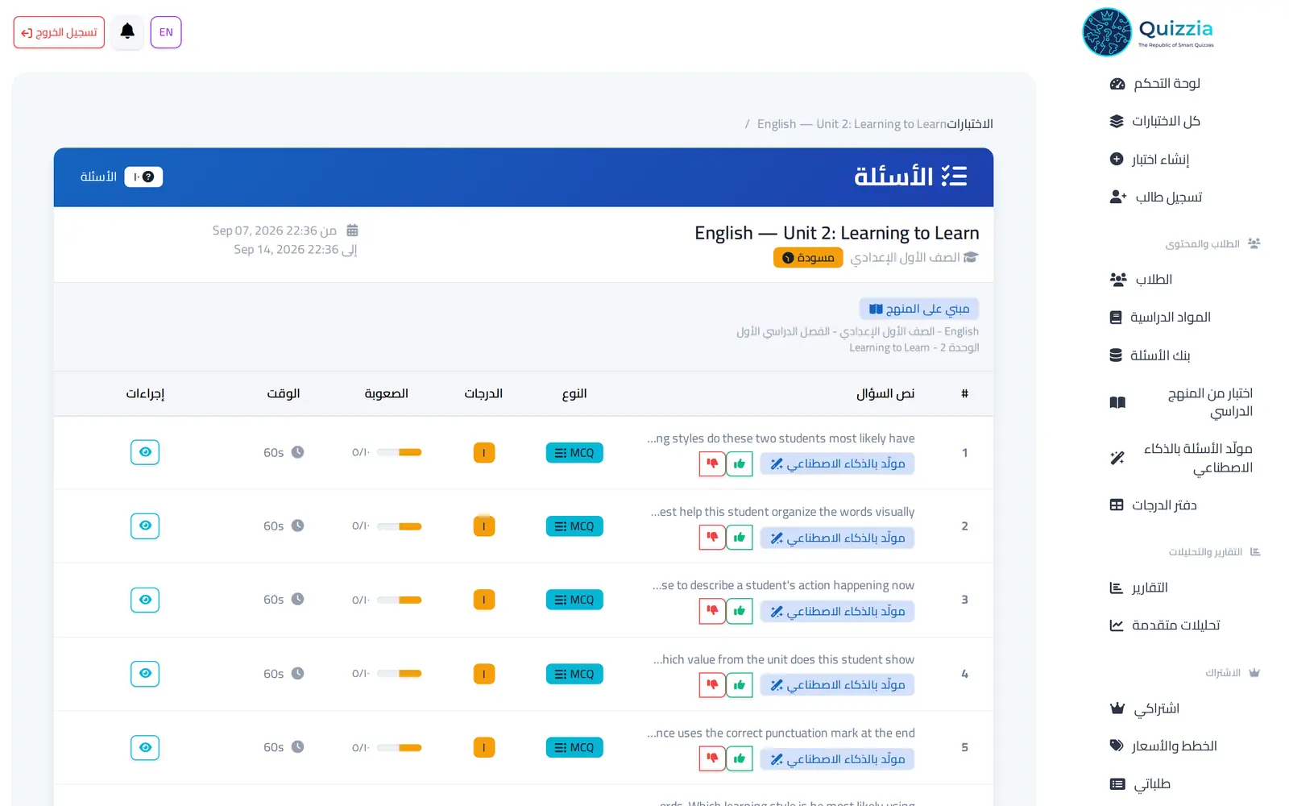Dislike the AI result for question 2
This screenshot has width=1289, height=806.
pyautogui.click(x=712, y=538)
